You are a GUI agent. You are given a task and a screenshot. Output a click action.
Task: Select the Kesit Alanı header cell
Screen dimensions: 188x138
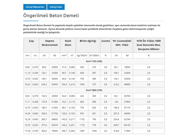pos(68,43)
